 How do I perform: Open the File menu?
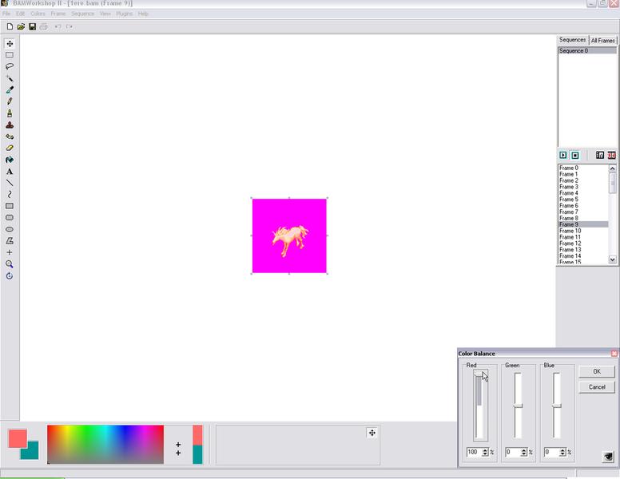(x=6, y=14)
